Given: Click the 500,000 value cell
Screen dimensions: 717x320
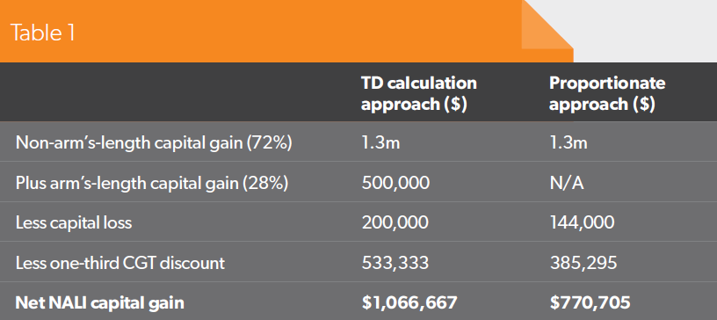Looking at the screenshot, I should click(x=395, y=183).
